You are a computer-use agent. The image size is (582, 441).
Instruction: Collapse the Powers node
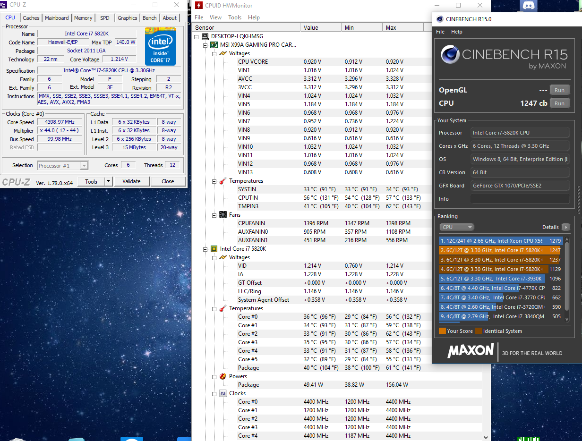click(x=214, y=376)
